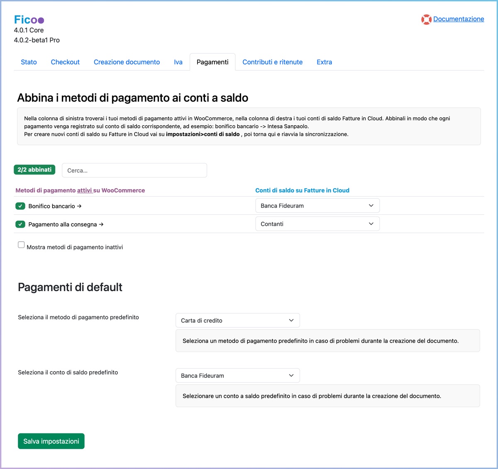
Task: Click the 2/2 abbinati badge
Action: coord(34,170)
